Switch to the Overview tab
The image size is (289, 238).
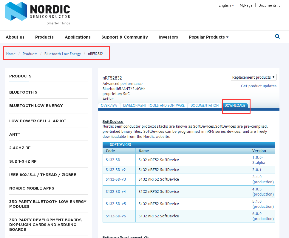click(x=109, y=106)
